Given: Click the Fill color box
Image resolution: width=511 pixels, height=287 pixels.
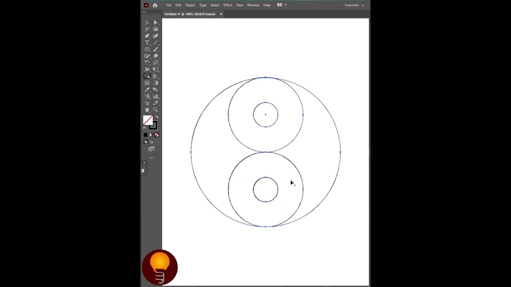Looking at the screenshot, I should [x=148, y=120].
